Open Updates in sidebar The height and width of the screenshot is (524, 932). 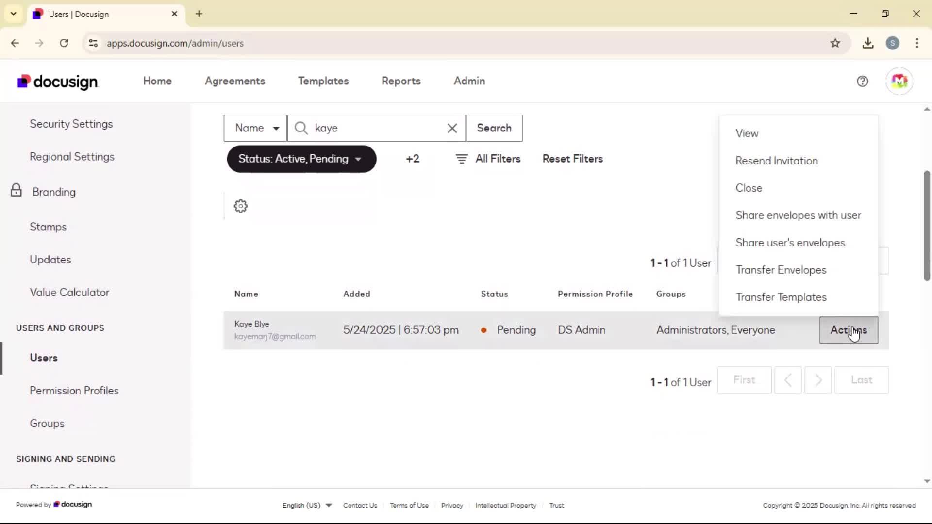click(50, 260)
